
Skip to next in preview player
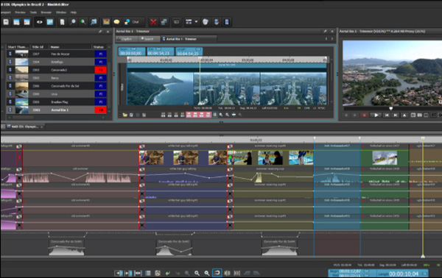point(396,115)
